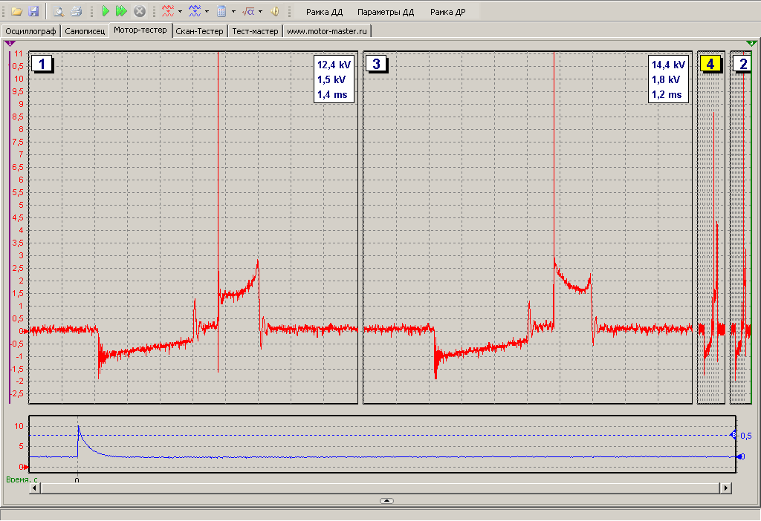761x521 pixels.
Task: Select yellow cylinder 4 label
Action: [x=710, y=64]
